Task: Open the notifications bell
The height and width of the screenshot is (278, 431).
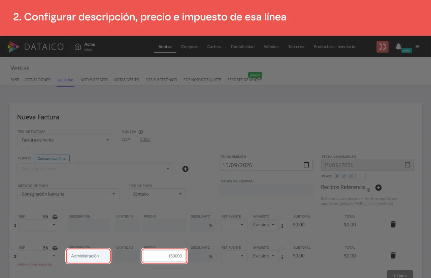Action: [398, 46]
